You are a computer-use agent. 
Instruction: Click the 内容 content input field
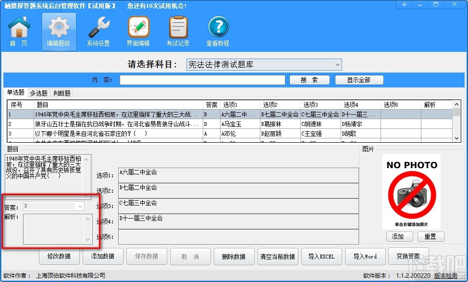pos(202,80)
